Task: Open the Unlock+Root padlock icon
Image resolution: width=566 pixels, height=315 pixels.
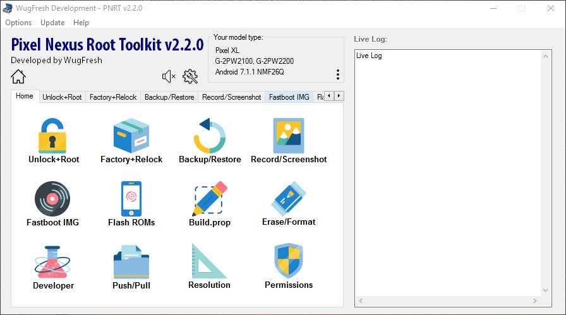Action: (x=52, y=136)
